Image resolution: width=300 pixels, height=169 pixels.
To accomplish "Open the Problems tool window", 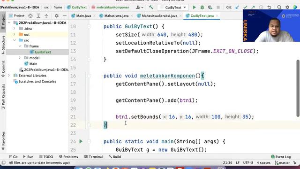I will (68, 157).
